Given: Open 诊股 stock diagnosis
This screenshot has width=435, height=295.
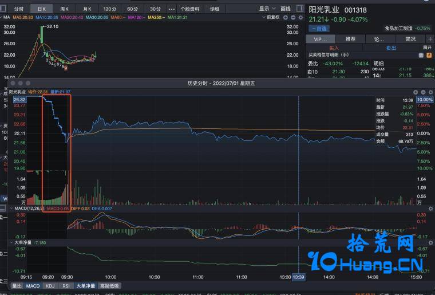Looking at the screenshot, I should point(214,9).
